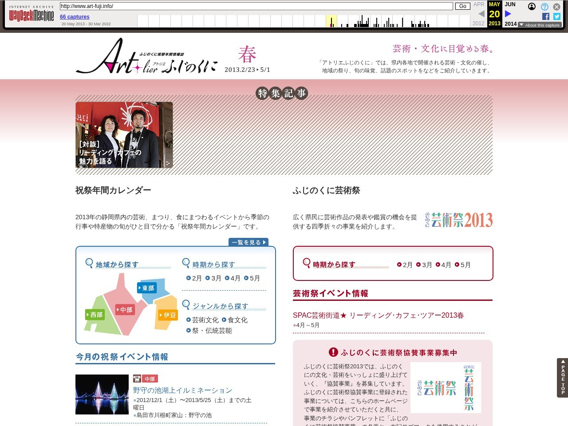This screenshot has height=426, width=568.
Task: Go to next capture with blue arrow
Action: tap(508, 14)
